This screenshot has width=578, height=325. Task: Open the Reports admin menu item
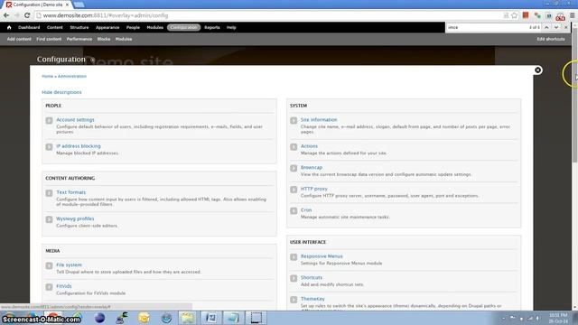(x=212, y=27)
